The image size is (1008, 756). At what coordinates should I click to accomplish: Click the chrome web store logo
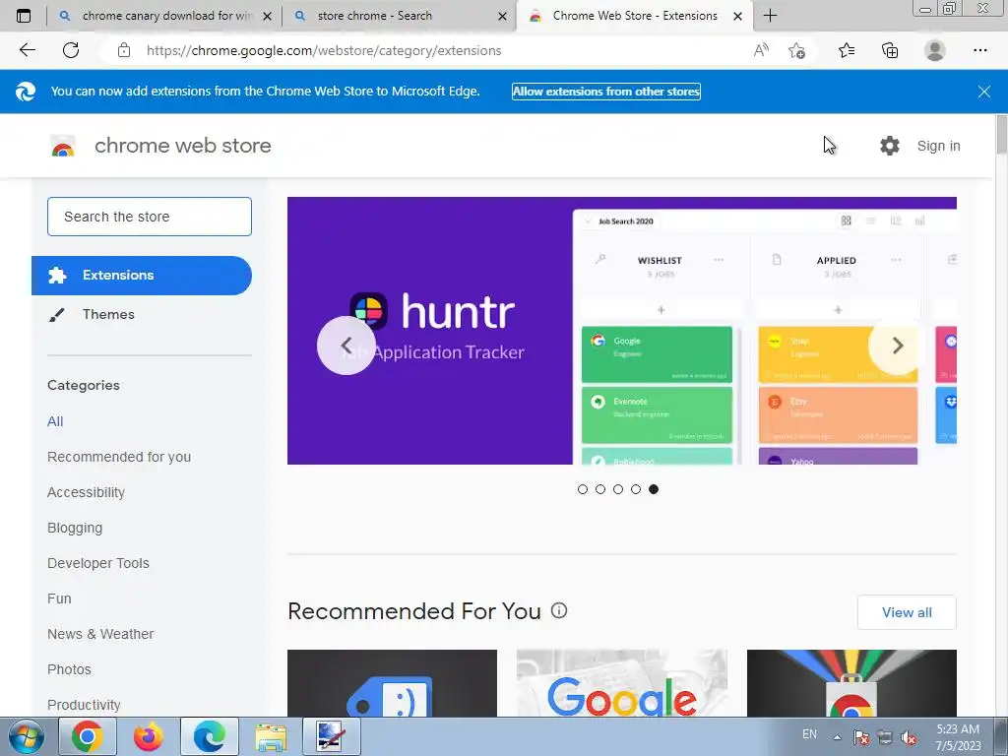click(x=63, y=146)
